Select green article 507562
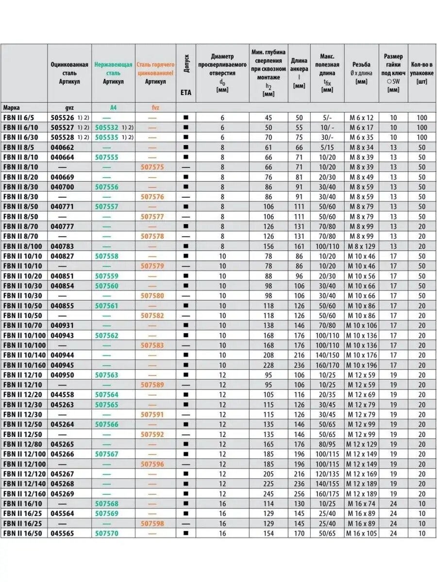This screenshot has height=582, width=437. coord(107,335)
